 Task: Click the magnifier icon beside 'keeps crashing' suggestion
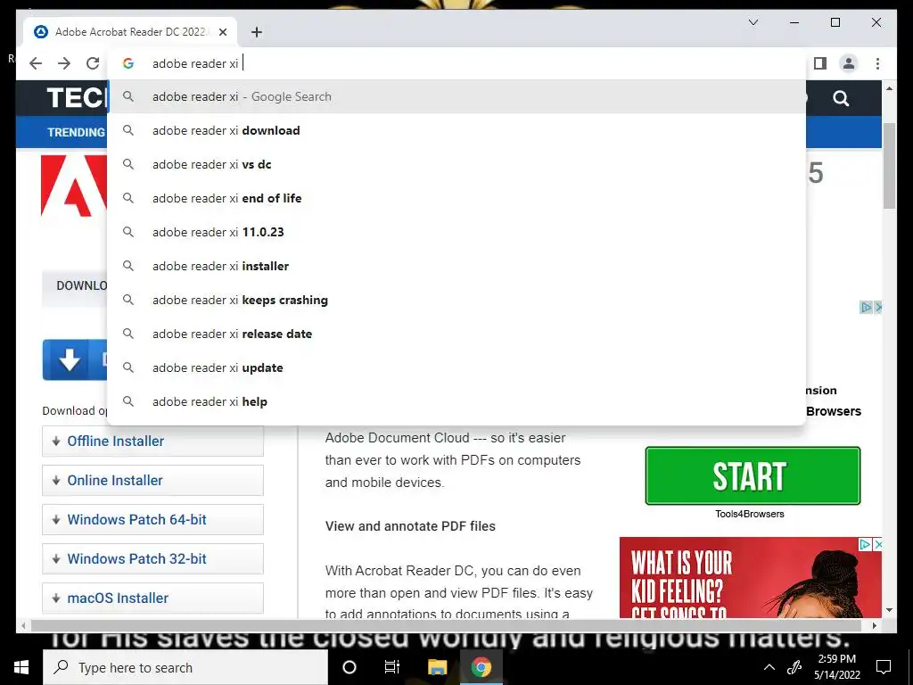(128, 300)
